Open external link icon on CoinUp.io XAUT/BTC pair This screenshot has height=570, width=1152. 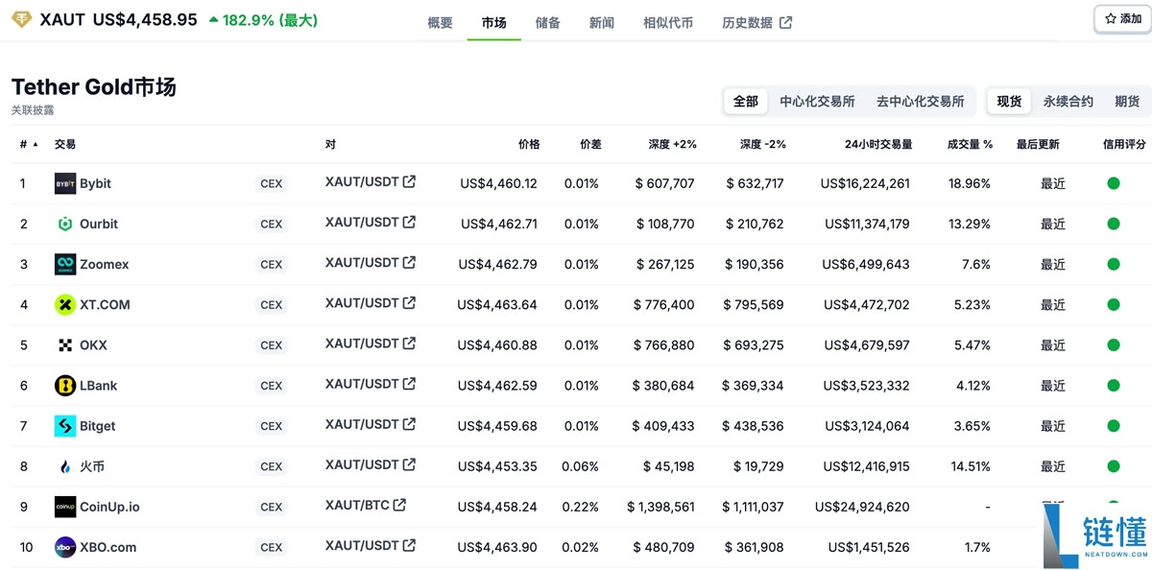point(399,505)
